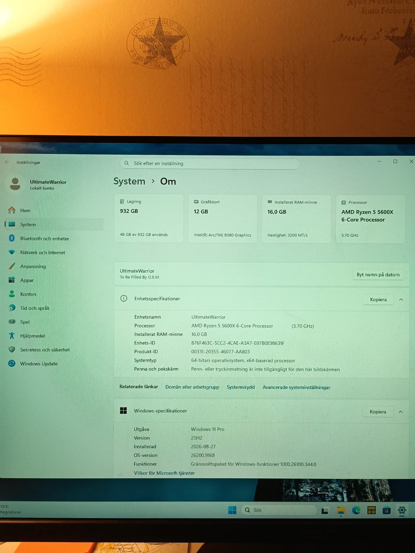Open the Installerat RAM-minne card
The image size is (415, 553).
click(x=297, y=219)
